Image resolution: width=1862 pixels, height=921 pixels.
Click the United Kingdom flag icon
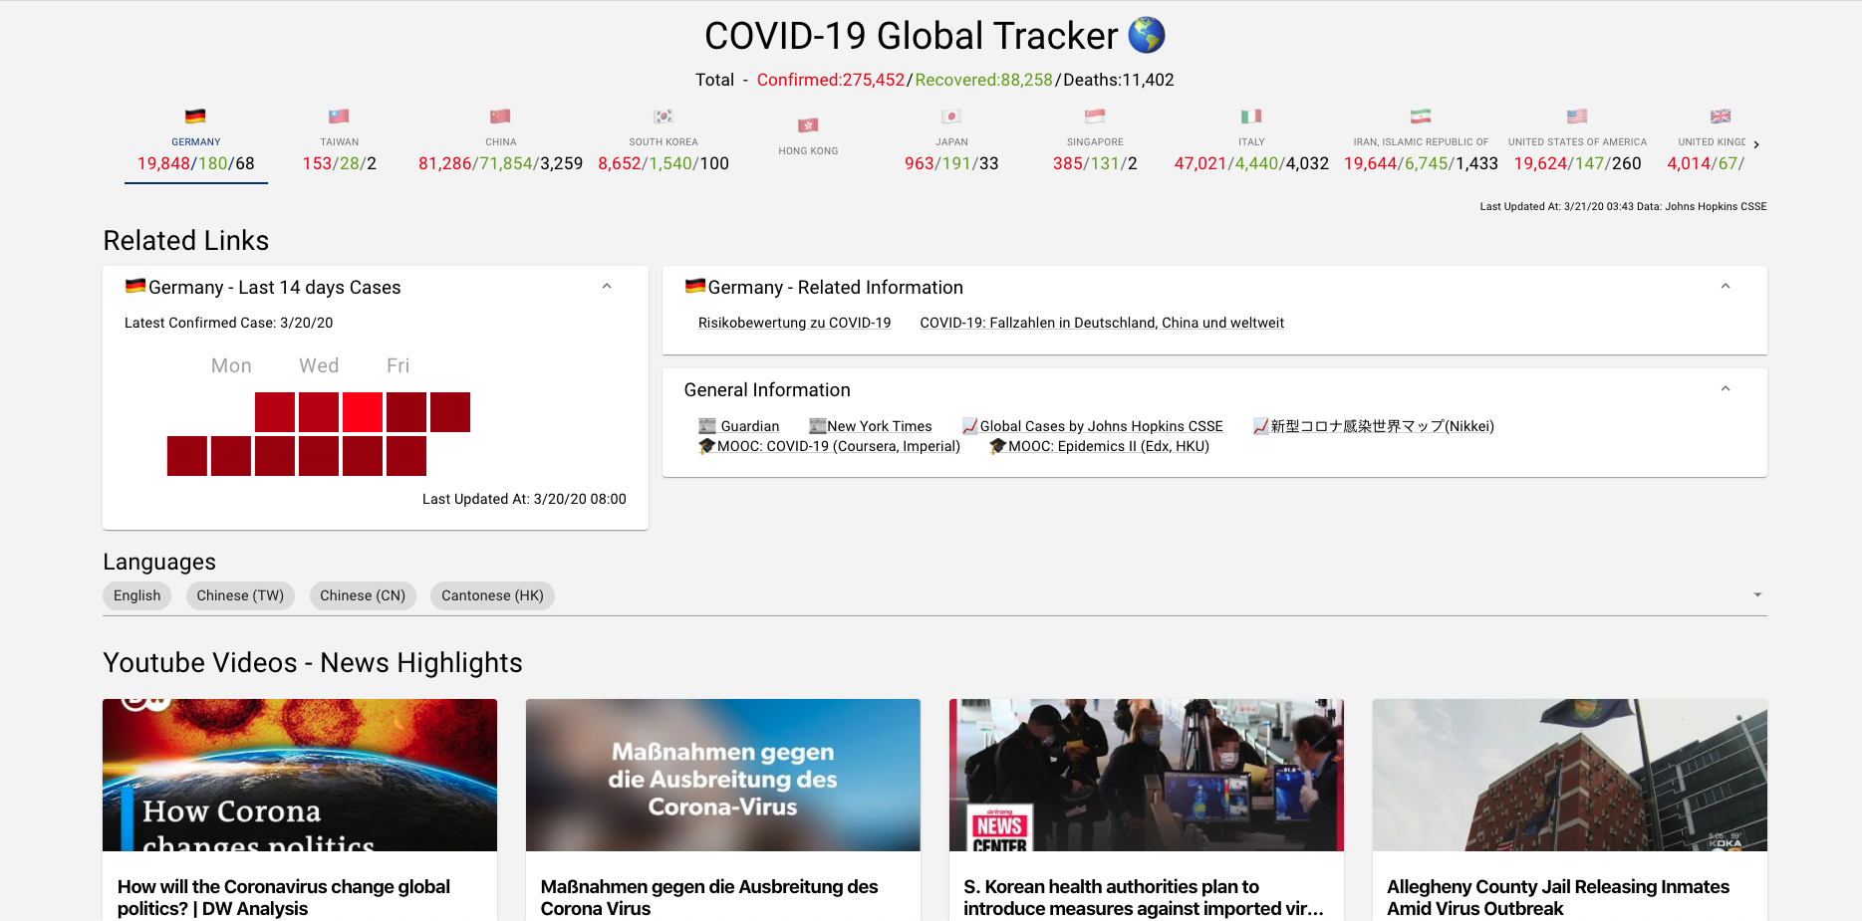(x=1721, y=116)
